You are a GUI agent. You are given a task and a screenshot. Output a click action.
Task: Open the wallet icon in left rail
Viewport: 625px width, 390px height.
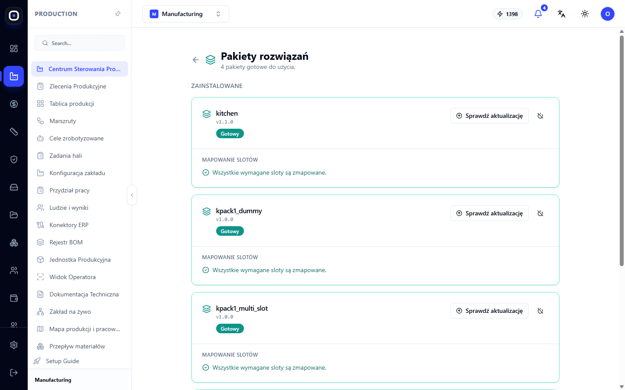point(14,298)
